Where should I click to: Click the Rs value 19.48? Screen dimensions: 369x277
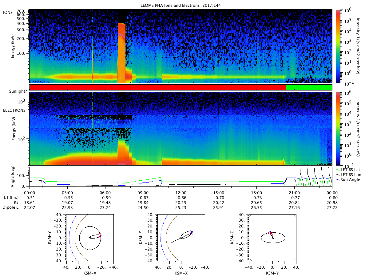(105, 203)
